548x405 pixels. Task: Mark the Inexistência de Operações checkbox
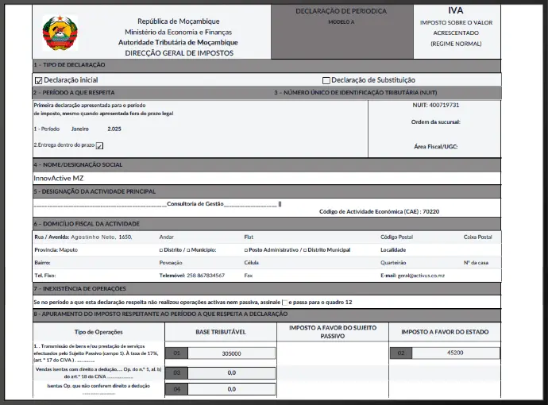click(x=286, y=303)
